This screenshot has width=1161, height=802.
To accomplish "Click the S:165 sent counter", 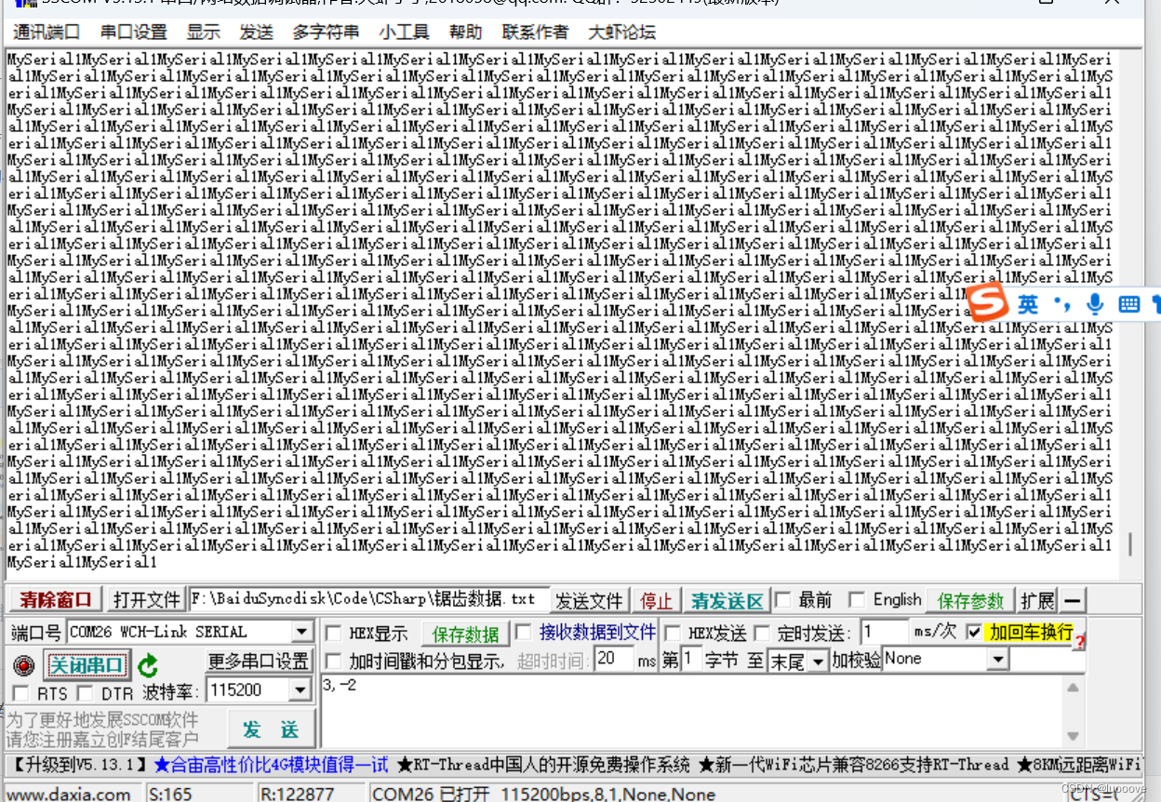I will (x=170, y=794).
